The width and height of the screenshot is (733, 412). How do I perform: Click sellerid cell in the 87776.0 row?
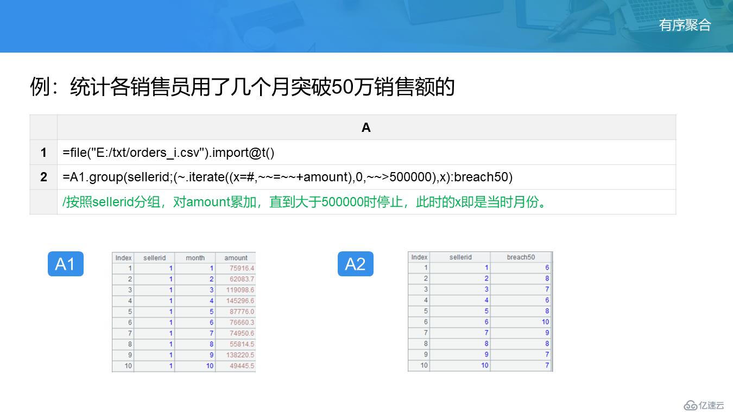(155, 312)
